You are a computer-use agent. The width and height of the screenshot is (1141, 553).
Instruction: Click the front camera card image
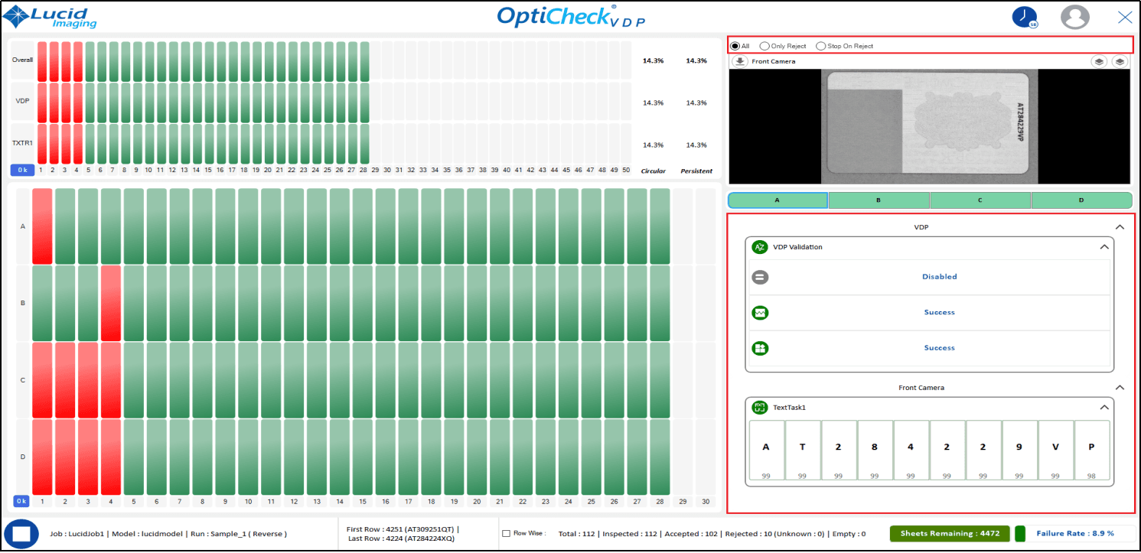point(929,126)
